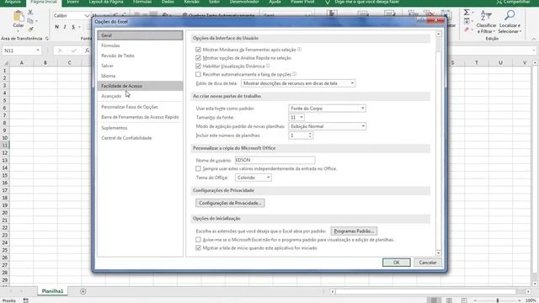Open the Arquivo tab
Screen dimensions: 539x303
click(x=13, y=3)
